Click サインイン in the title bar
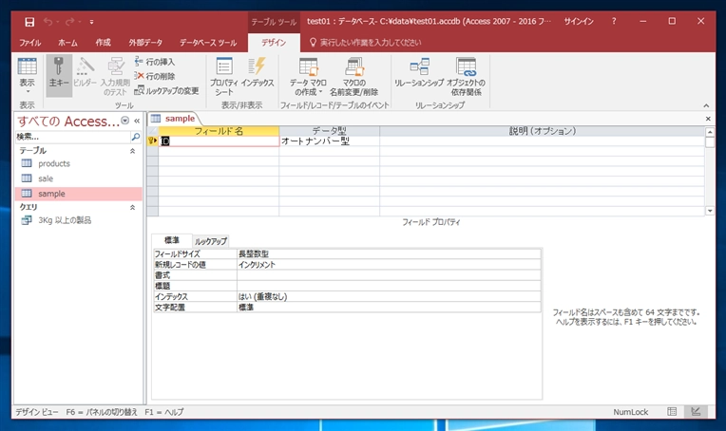This screenshot has height=431, width=726. pyautogui.click(x=579, y=21)
